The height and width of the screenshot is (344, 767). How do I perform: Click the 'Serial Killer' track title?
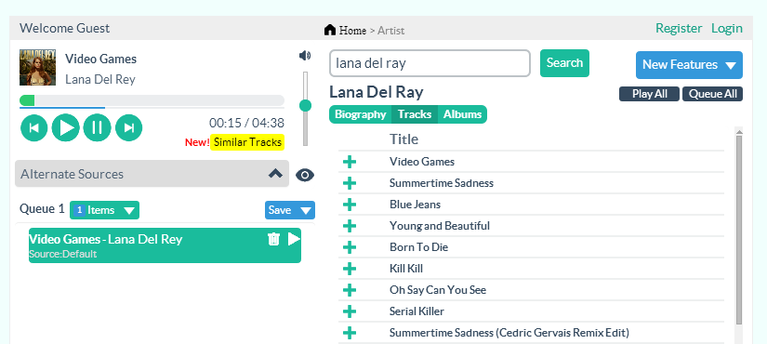417,311
